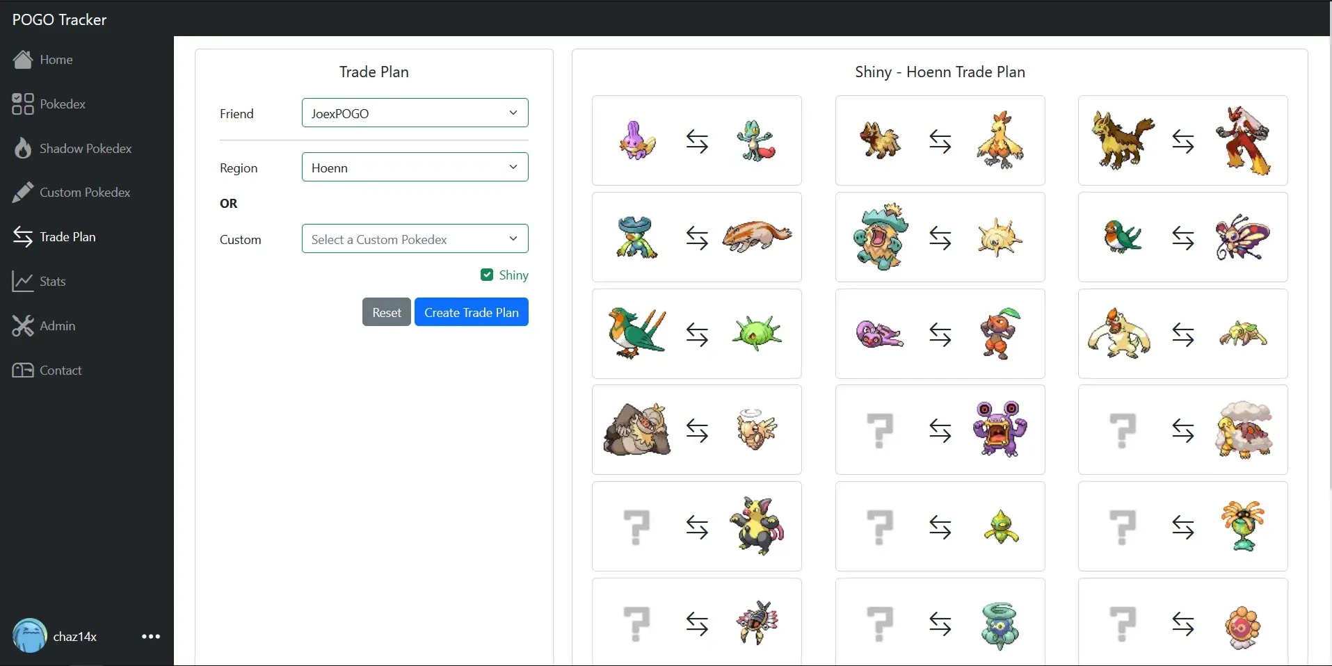Open Pokedex from the sidebar
This screenshot has width=1332, height=666.
point(63,104)
